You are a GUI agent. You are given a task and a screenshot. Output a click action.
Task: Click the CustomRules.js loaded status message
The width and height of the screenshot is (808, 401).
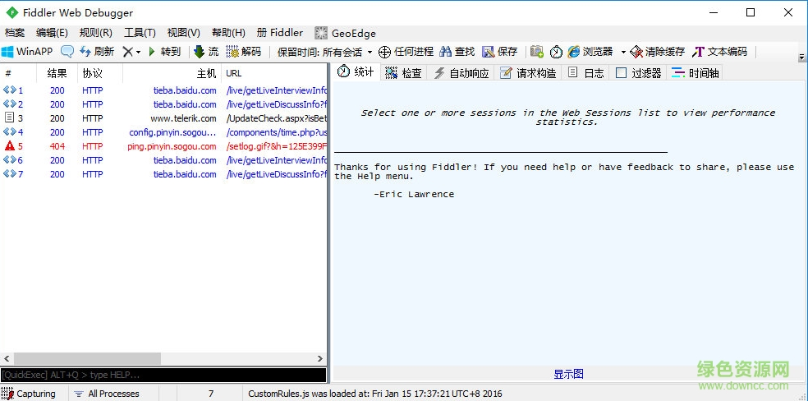point(375,394)
